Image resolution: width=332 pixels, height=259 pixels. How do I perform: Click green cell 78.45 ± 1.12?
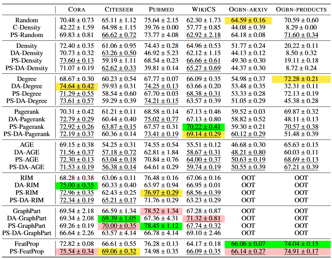click(161, 226)
